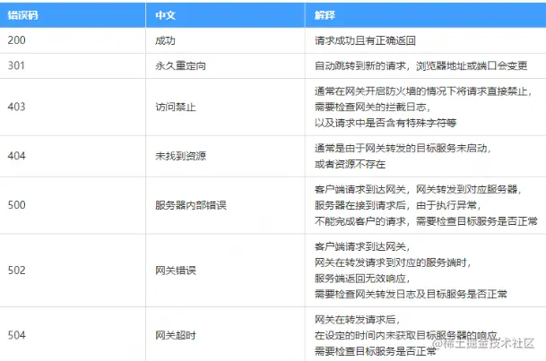This screenshot has width=546, height=361.
Task: Select the 200 error code cell
Action: pos(73,40)
